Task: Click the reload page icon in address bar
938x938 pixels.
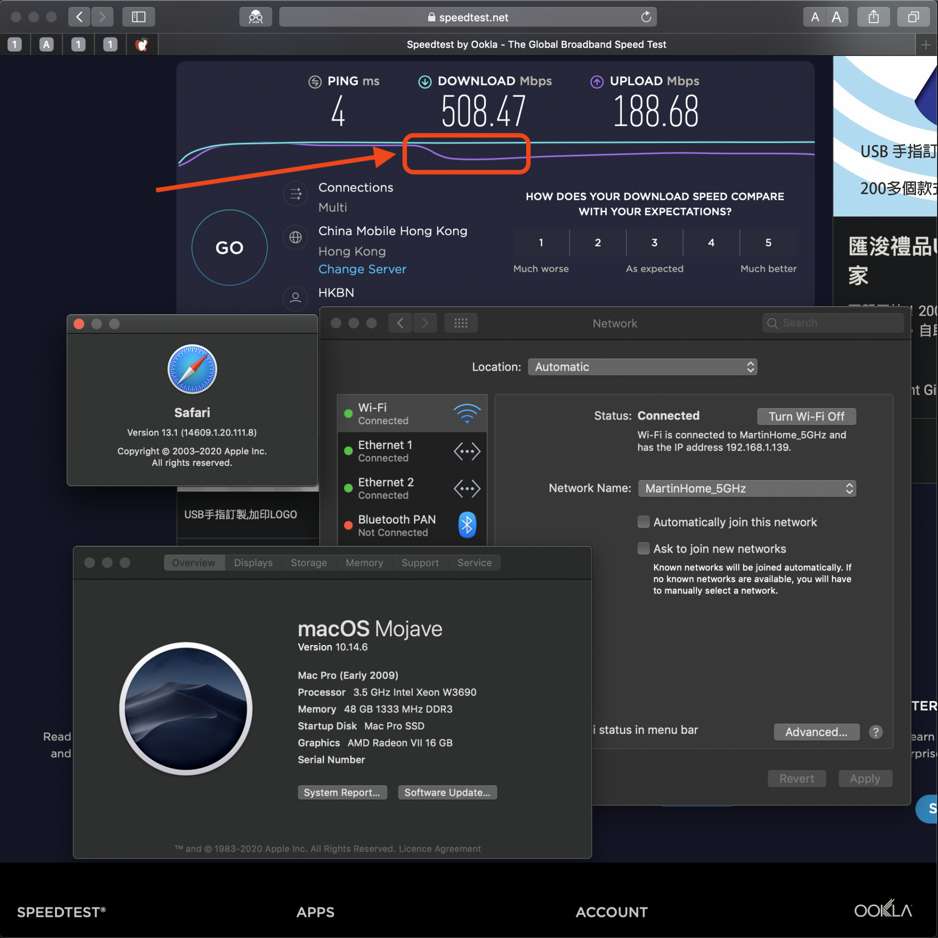Action: click(x=646, y=17)
